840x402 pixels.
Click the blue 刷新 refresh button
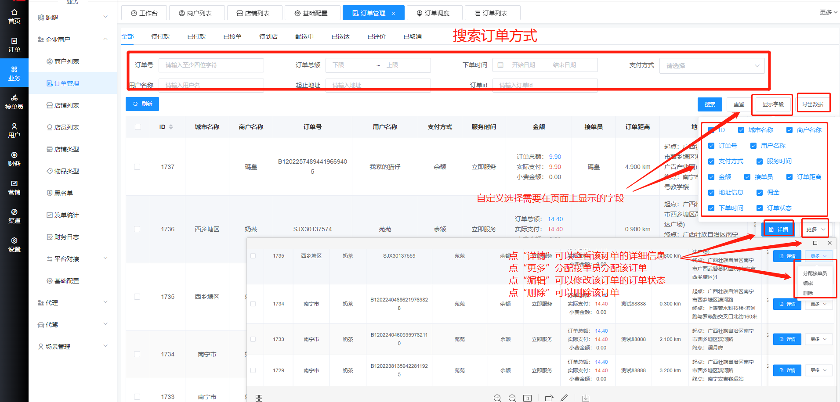click(x=142, y=104)
